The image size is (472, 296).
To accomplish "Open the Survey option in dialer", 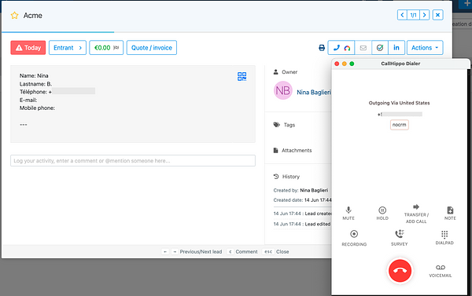I will [x=399, y=238].
